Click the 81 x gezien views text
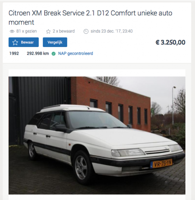The height and width of the screenshot is (200, 195). pyautogui.click(x=27, y=31)
